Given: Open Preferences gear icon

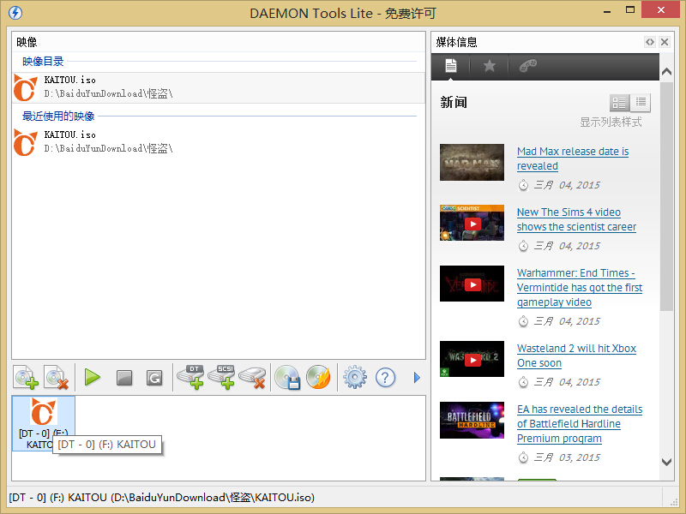Looking at the screenshot, I should tap(355, 377).
